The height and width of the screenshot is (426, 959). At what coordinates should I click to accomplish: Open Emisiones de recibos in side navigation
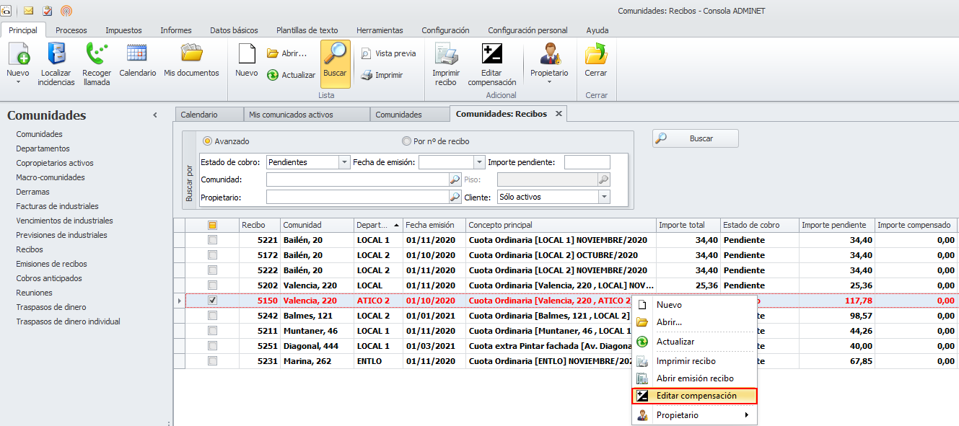51,264
